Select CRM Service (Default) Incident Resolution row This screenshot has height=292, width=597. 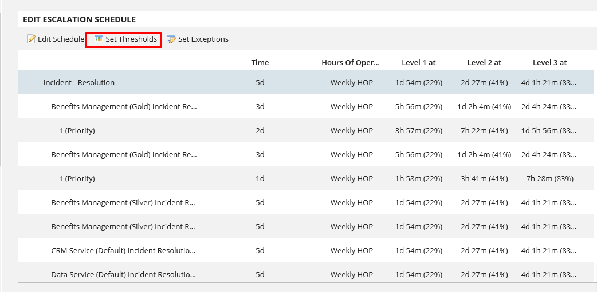pyautogui.click(x=123, y=251)
